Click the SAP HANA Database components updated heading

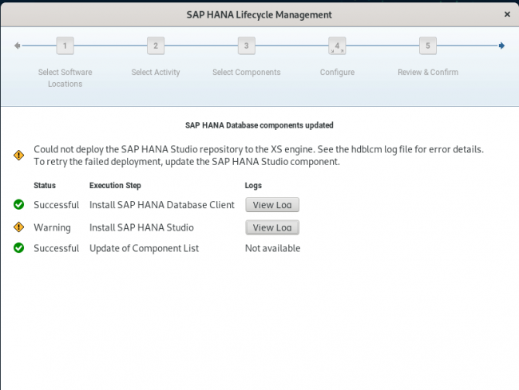(x=259, y=125)
